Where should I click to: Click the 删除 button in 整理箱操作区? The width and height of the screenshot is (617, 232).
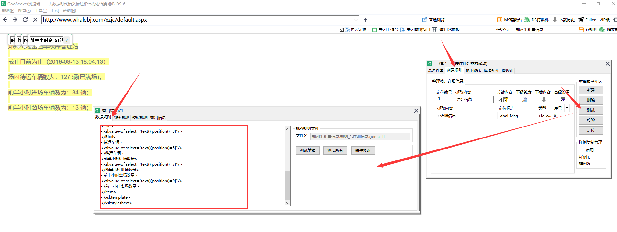point(591,100)
